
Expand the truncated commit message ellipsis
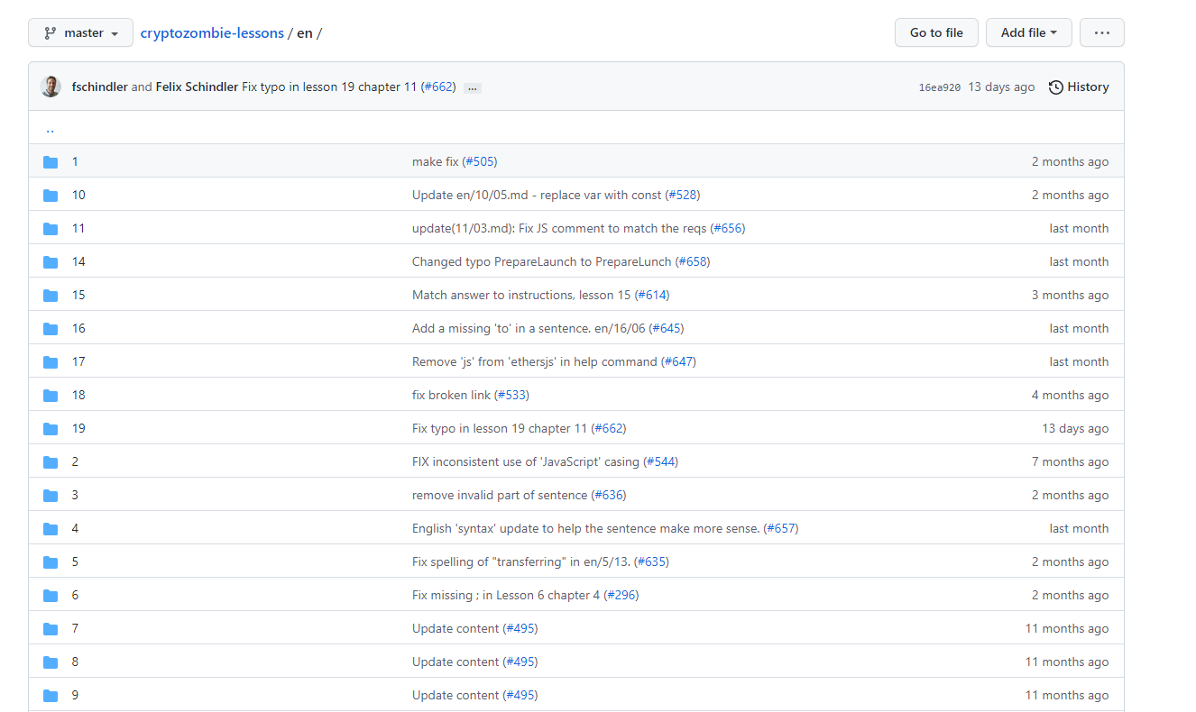(x=472, y=87)
